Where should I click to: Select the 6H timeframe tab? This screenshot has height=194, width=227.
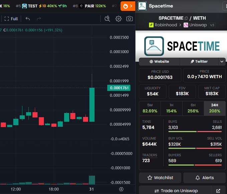(193, 108)
